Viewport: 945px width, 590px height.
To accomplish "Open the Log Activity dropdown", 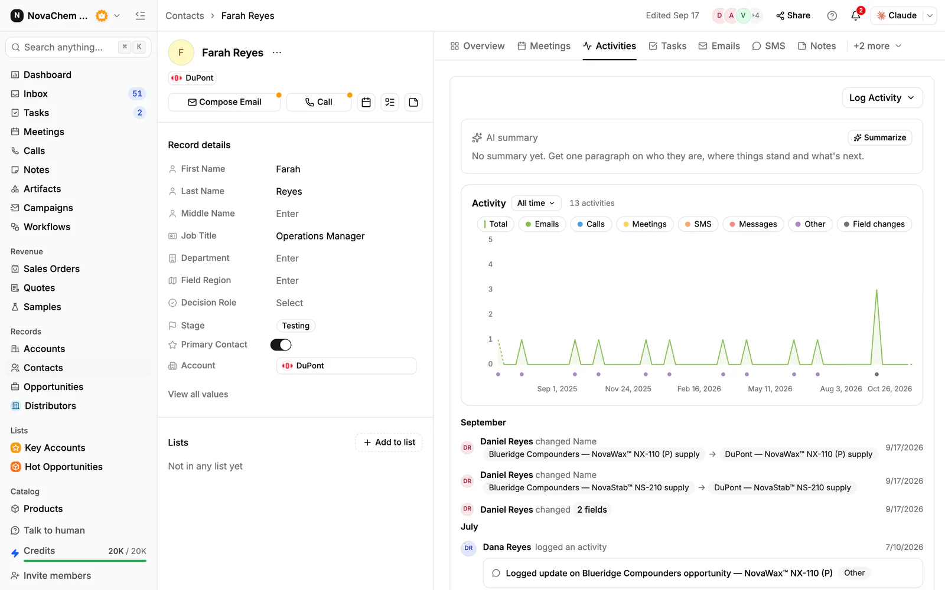I will coord(882,98).
